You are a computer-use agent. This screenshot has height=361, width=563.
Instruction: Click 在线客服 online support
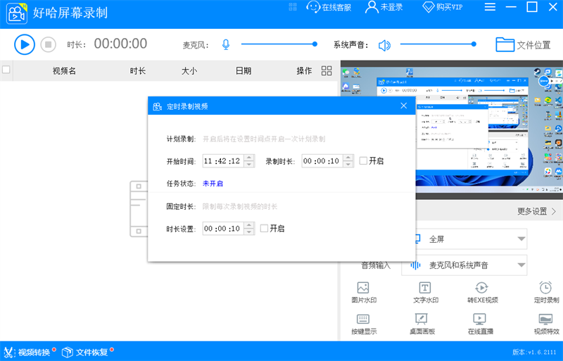tap(329, 8)
